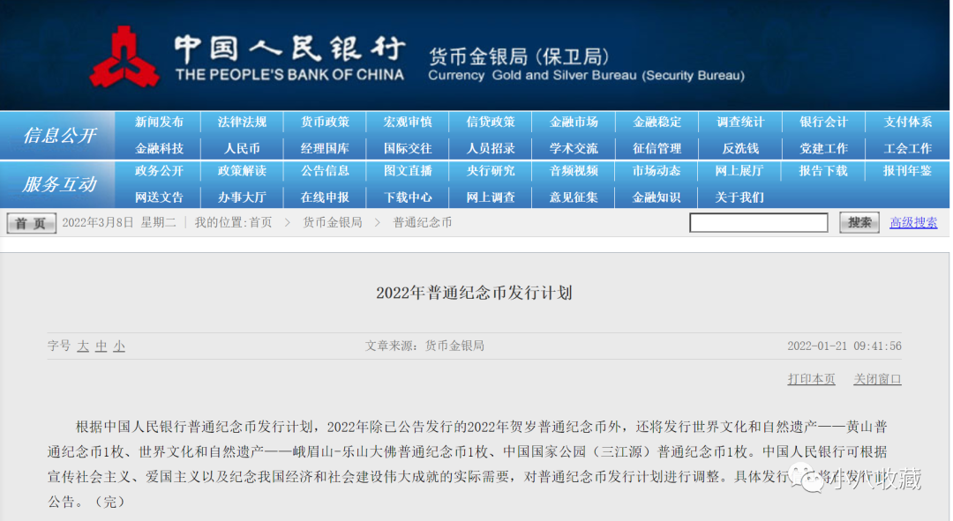Go to 图文直播 section
This screenshot has height=521, width=953.
point(408,171)
